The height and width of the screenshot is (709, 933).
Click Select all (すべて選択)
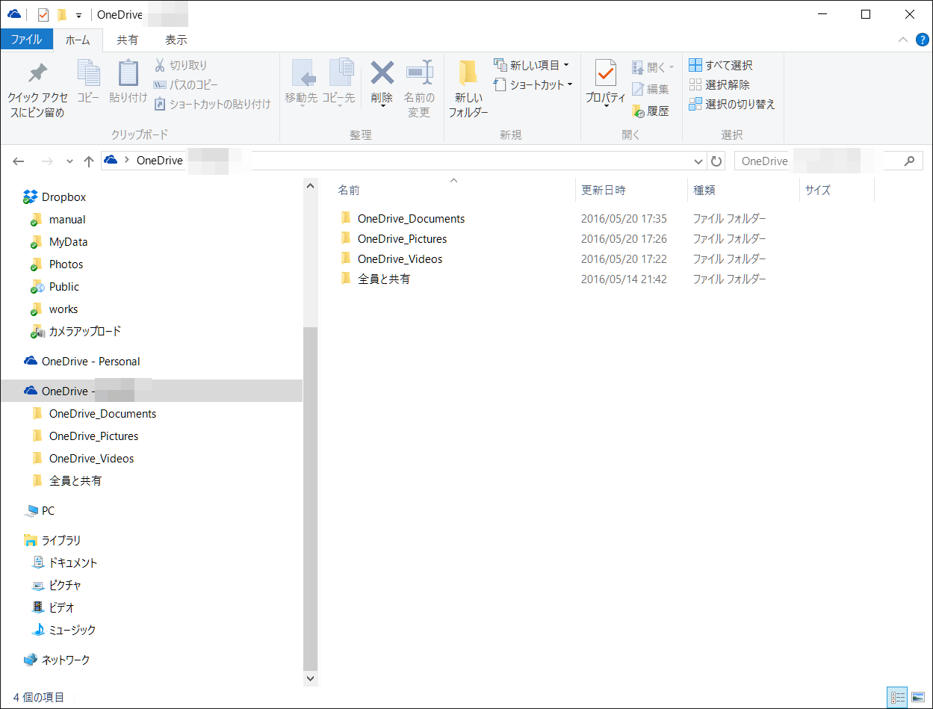pyautogui.click(x=720, y=66)
